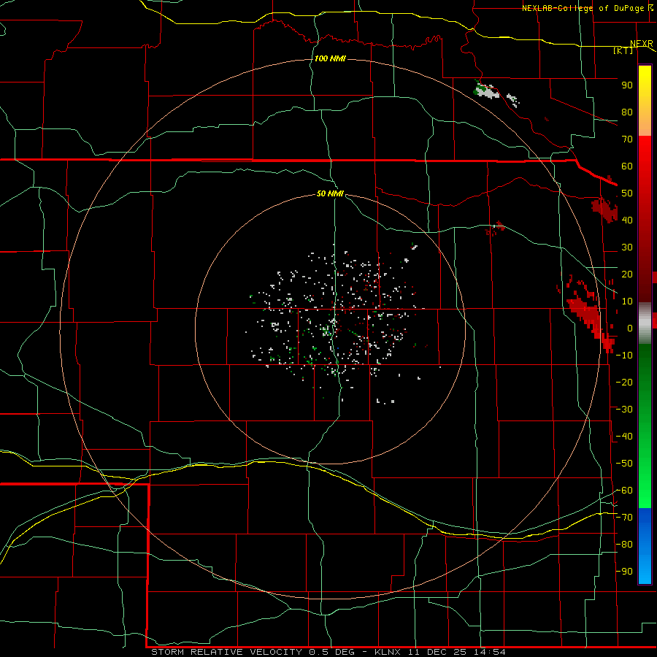Click the 14:54 timestamp
This screenshot has height=657, width=657.
[489, 652]
